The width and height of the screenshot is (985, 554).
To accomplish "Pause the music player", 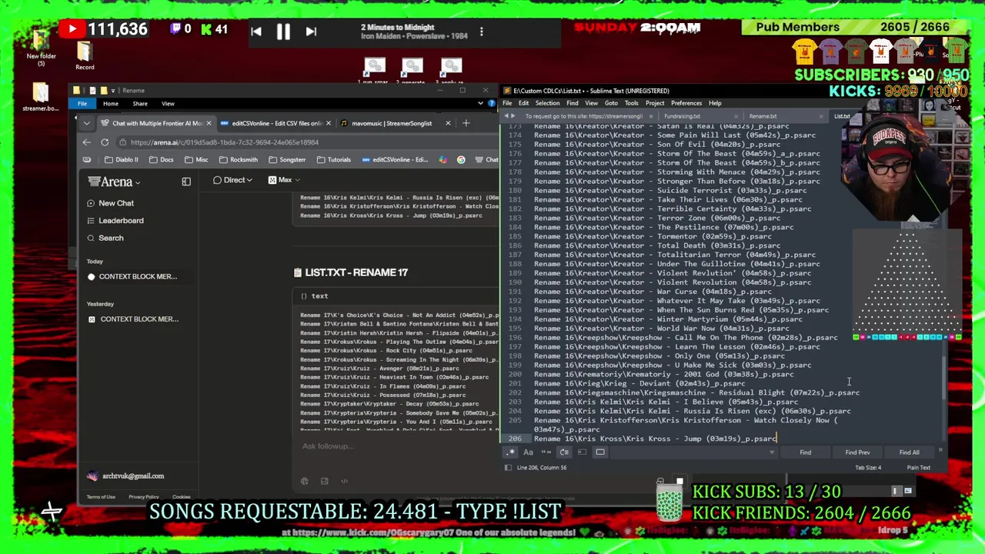I will pyautogui.click(x=283, y=32).
